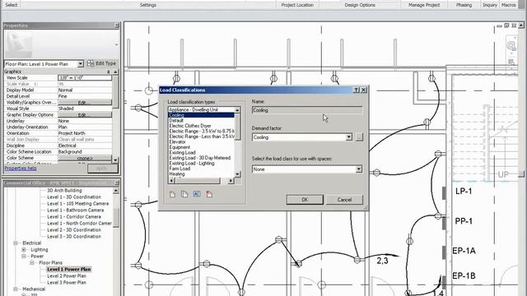Screen dimensions: 527x296
Task: Select Existing Load - 30 Day Metered
Action: [199, 158]
